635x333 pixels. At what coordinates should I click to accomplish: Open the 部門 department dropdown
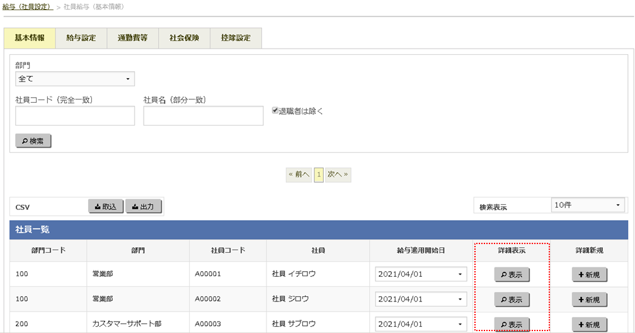pyautogui.click(x=75, y=79)
